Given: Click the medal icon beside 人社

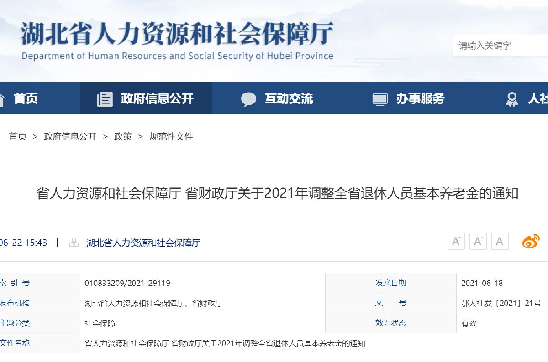Looking at the screenshot, I should coord(512,99).
